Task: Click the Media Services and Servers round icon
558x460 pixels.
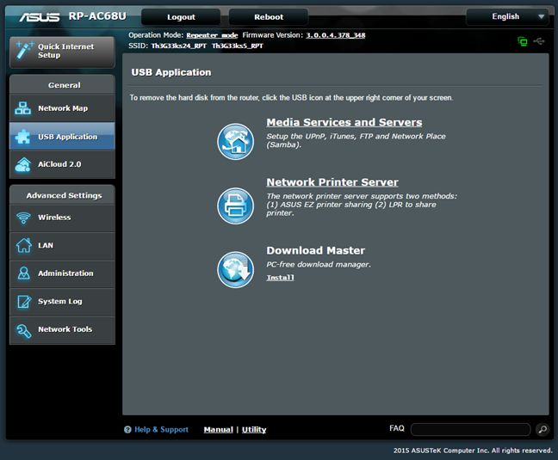Action: click(235, 141)
